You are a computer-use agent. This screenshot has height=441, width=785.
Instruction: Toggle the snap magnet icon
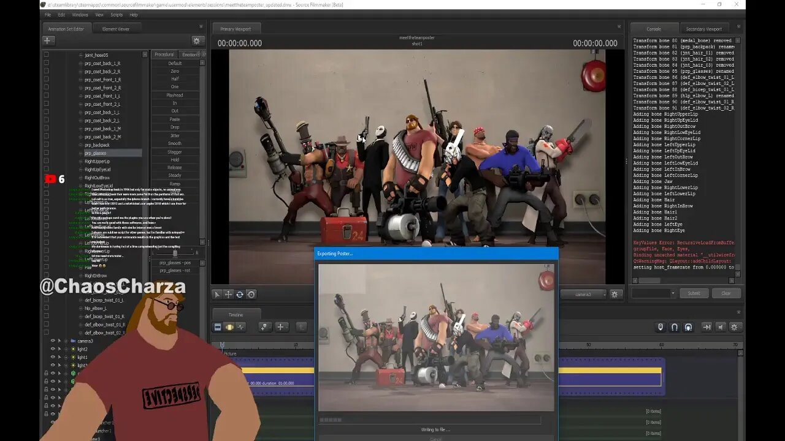pos(675,327)
